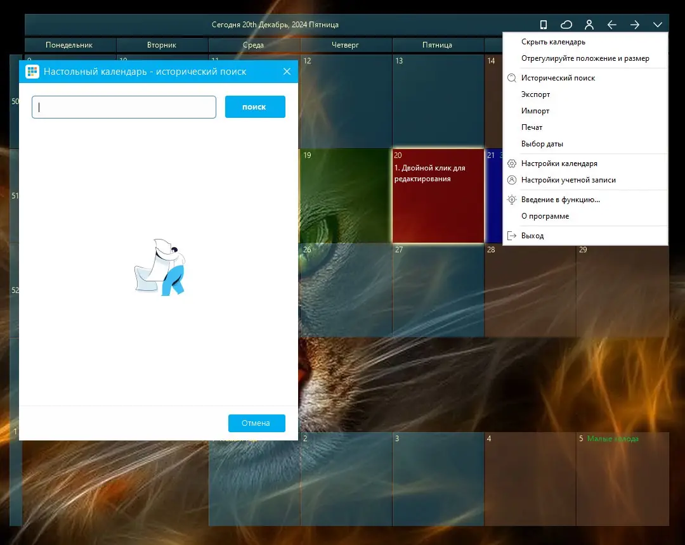The height and width of the screenshot is (545, 685).
Task: Click the exit icon beside Выход
Action: [512, 236]
